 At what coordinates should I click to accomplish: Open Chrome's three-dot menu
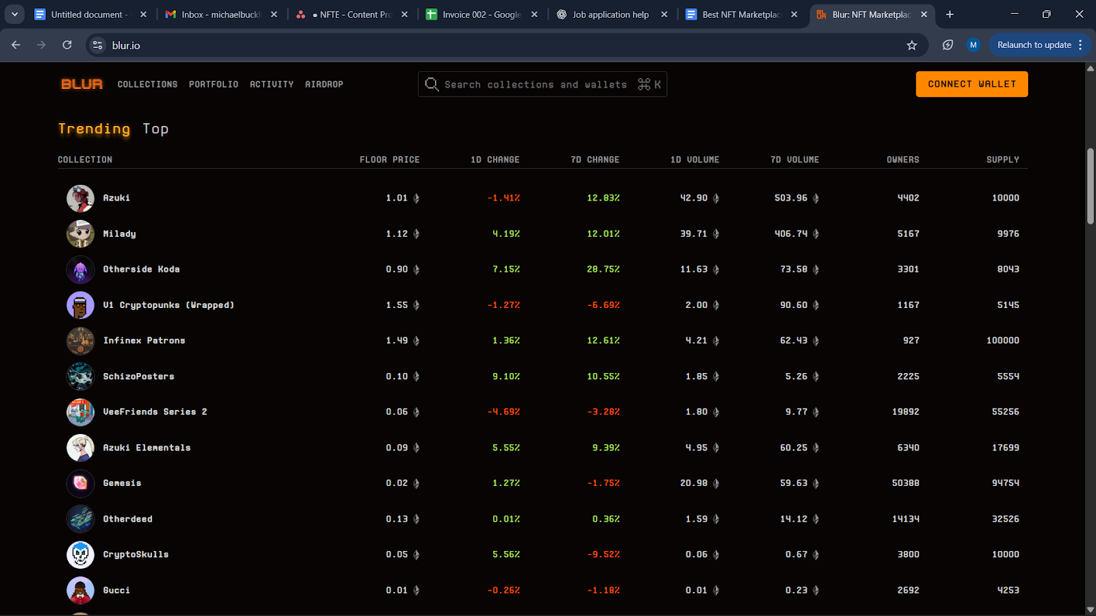tap(1080, 45)
